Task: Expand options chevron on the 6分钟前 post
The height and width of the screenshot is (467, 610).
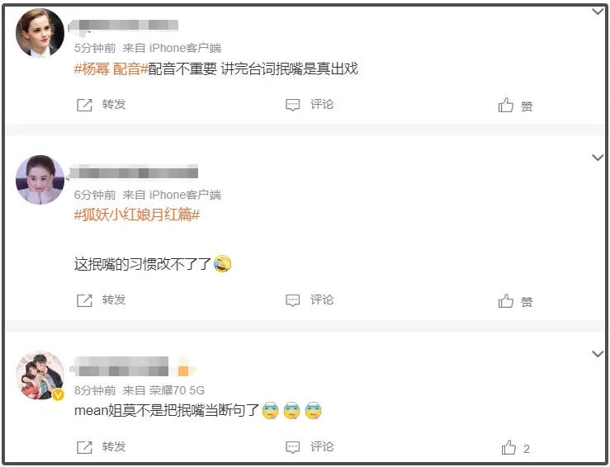Action: point(598,158)
